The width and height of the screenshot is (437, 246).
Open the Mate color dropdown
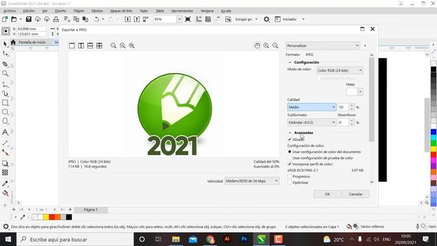pos(360,92)
